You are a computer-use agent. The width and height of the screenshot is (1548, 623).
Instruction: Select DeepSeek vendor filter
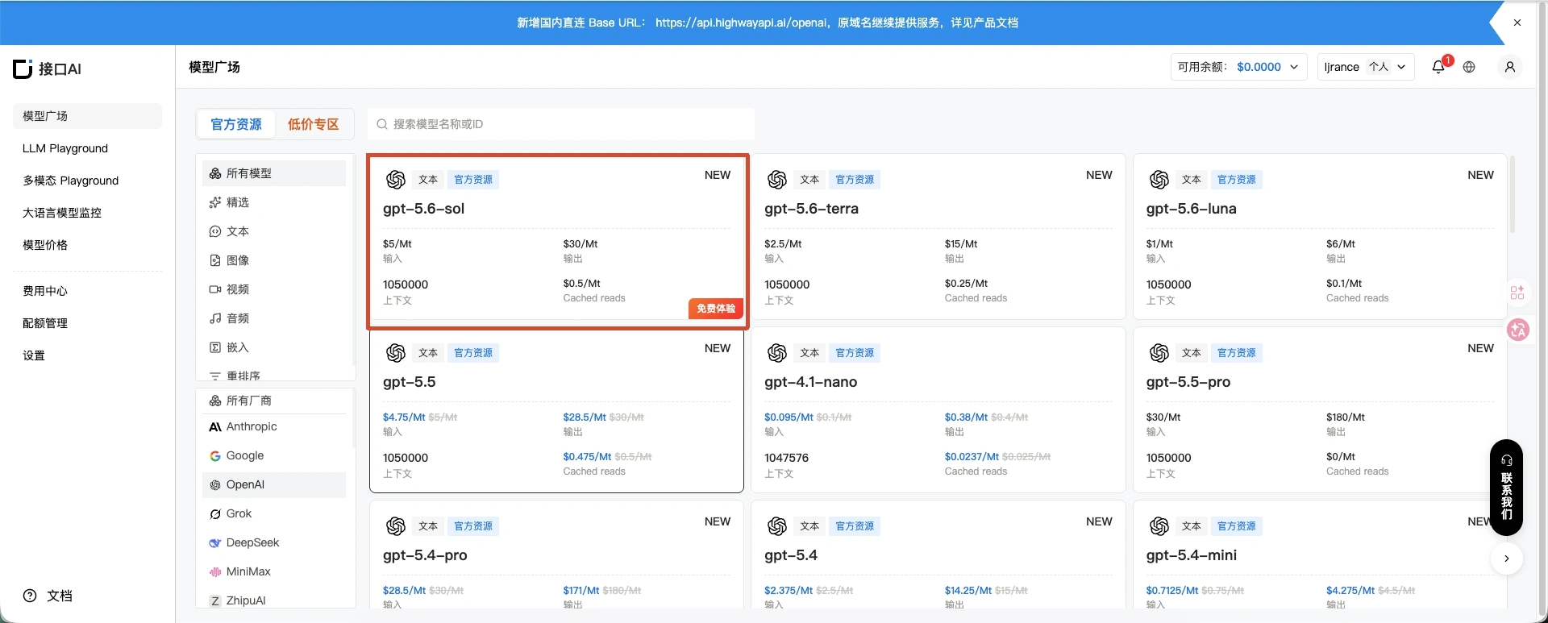click(x=274, y=542)
